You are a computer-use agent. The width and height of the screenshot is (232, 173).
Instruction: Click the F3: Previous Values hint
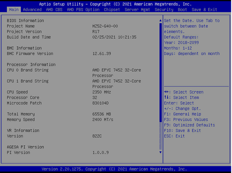(x=186, y=119)
